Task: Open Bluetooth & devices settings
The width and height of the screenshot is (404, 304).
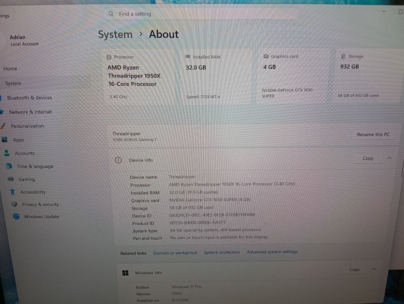Action: [x=30, y=98]
